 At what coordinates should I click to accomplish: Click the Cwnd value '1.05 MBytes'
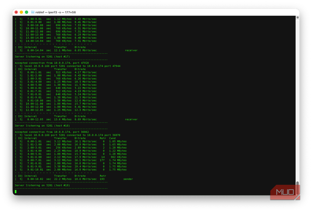click(118, 141)
